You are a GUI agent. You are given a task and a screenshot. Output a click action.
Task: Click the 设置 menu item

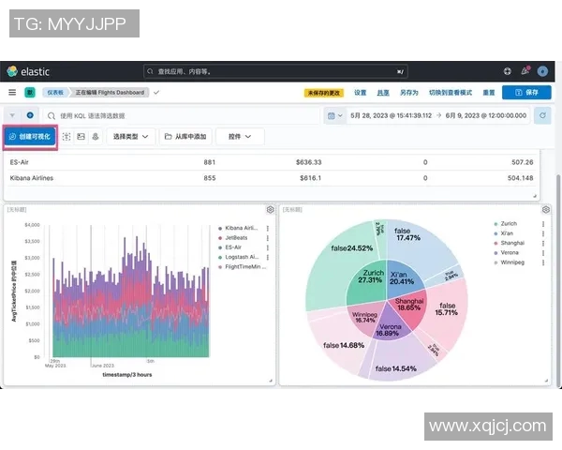coord(360,93)
